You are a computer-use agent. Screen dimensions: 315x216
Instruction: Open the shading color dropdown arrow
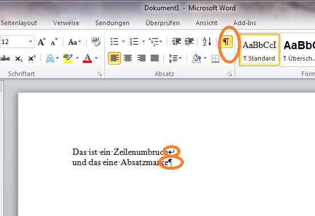click(x=205, y=58)
